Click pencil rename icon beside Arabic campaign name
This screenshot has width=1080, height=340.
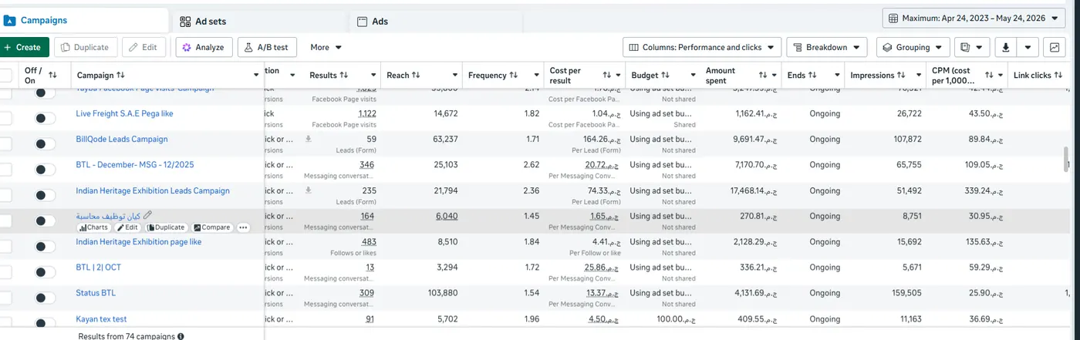tap(148, 215)
